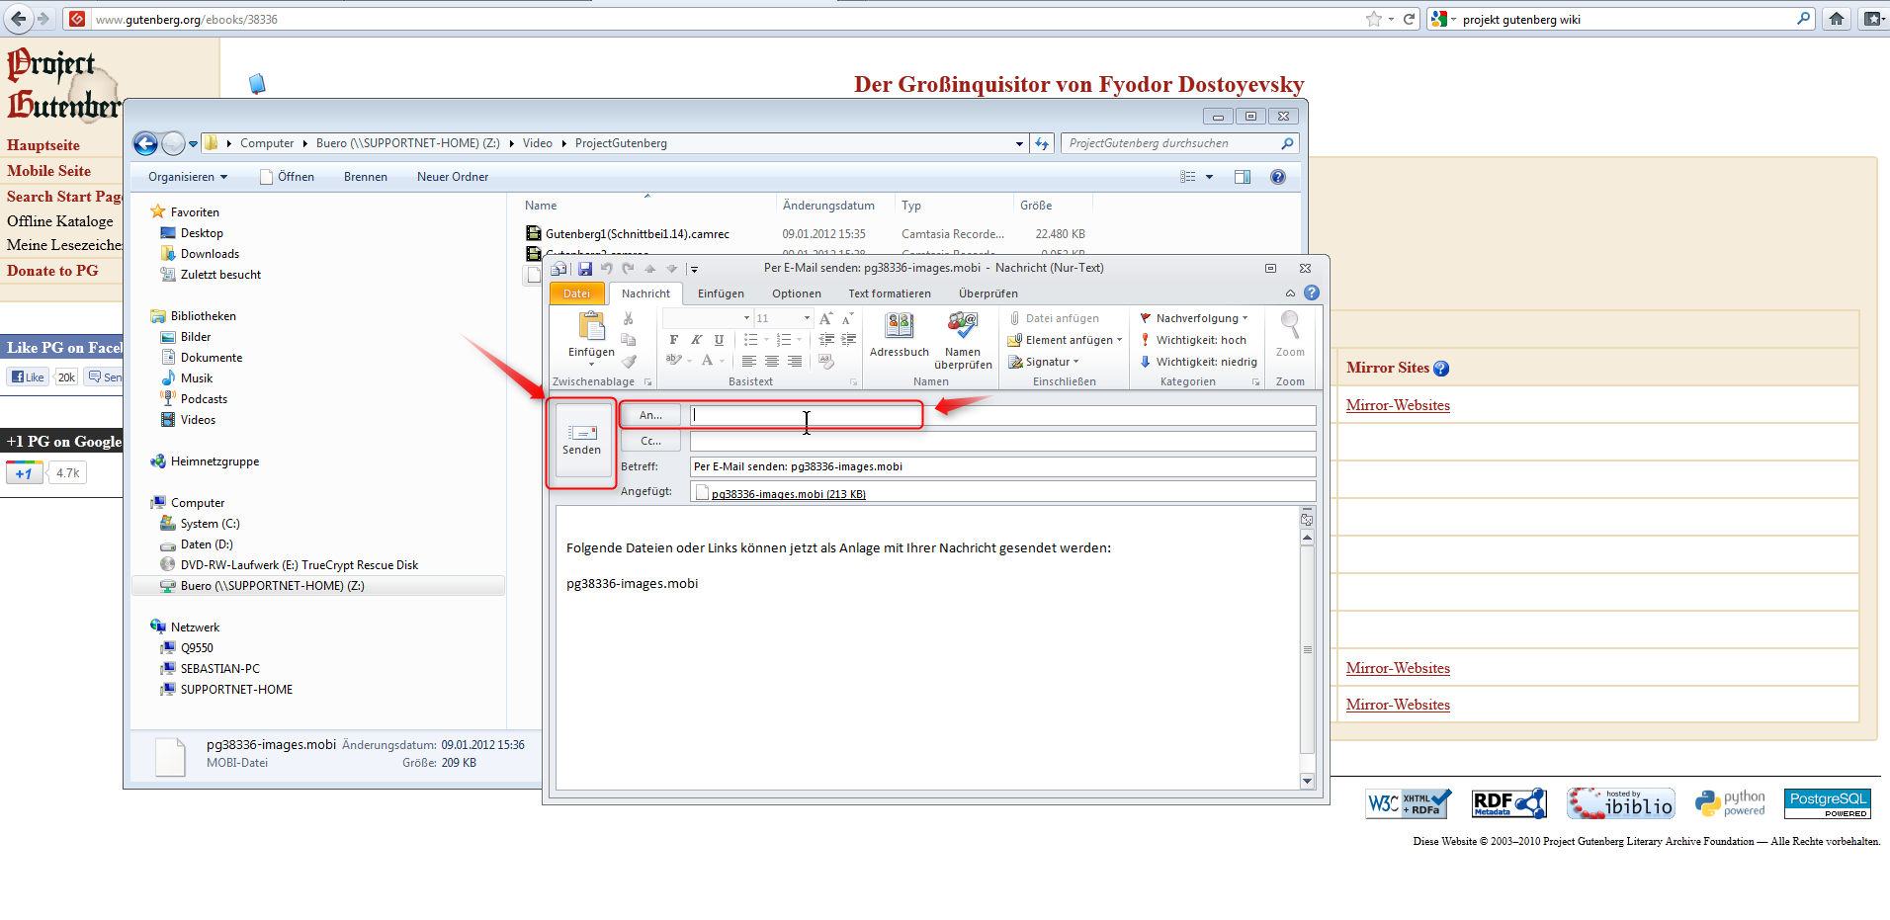
Task: Click the An... recipient button
Action: [650, 415]
